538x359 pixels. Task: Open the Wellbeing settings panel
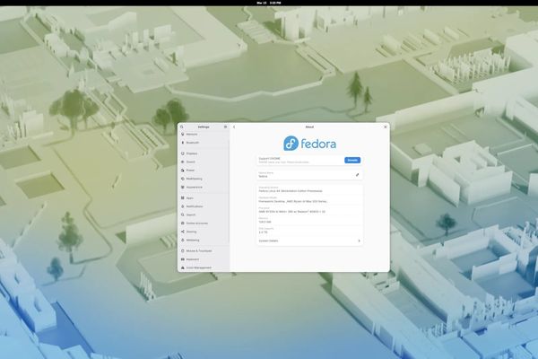[204, 241]
